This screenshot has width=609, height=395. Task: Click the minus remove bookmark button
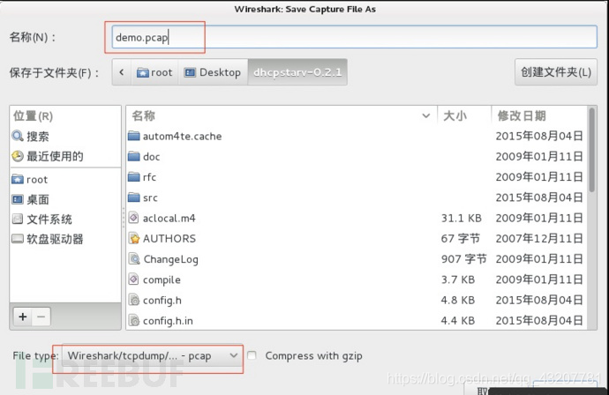41,317
